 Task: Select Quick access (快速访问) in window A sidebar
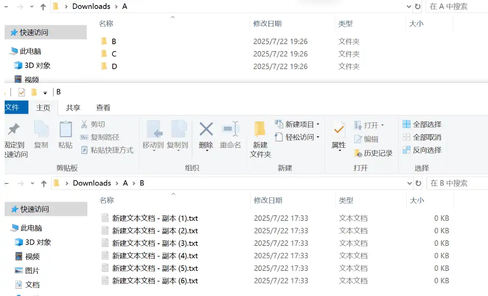[45, 32]
